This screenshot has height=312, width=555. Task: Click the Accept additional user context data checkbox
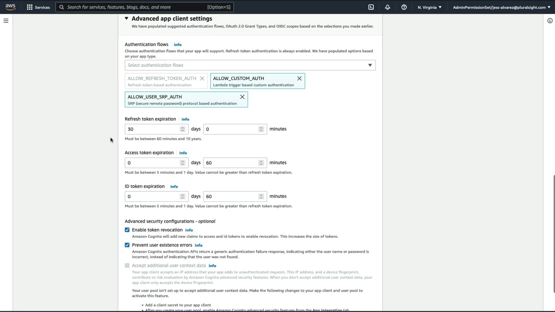pyautogui.click(x=127, y=265)
